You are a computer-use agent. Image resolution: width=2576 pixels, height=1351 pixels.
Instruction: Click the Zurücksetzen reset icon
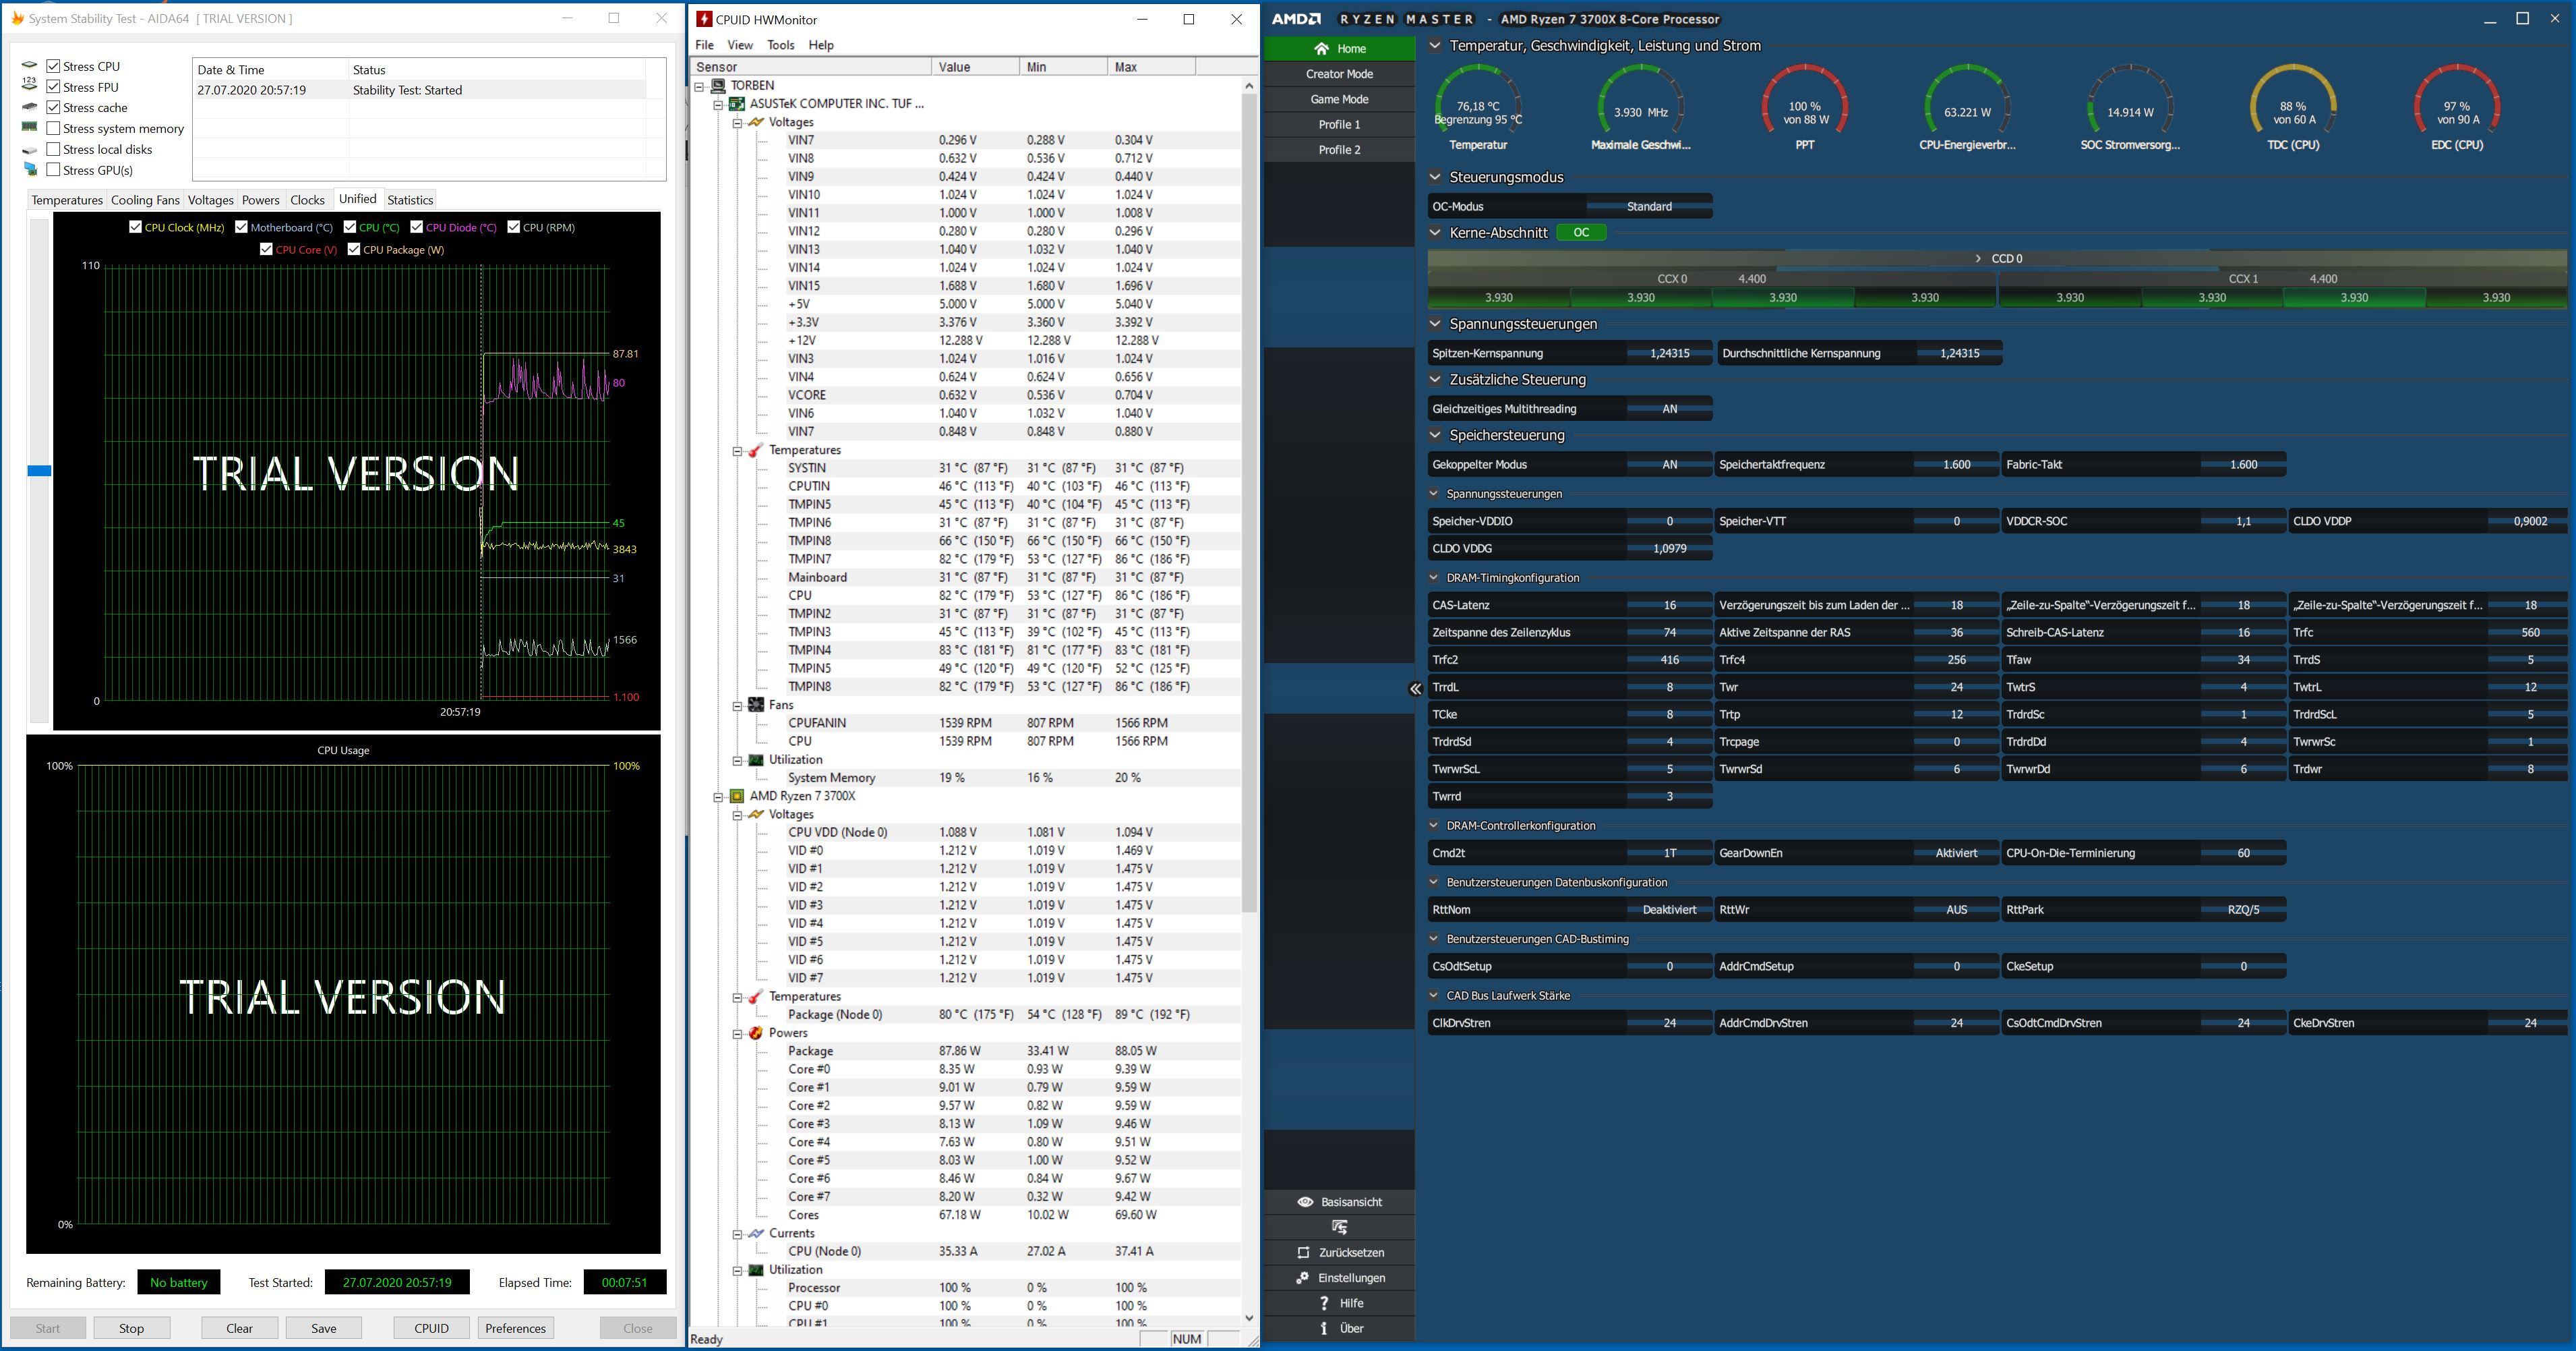click(1303, 1253)
